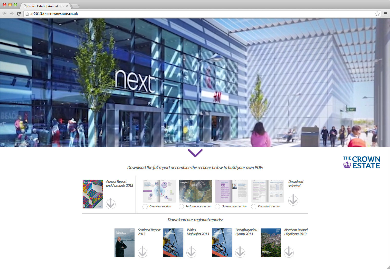Click the Governance section label
This screenshot has width=390, height=269.
coord(234,207)
